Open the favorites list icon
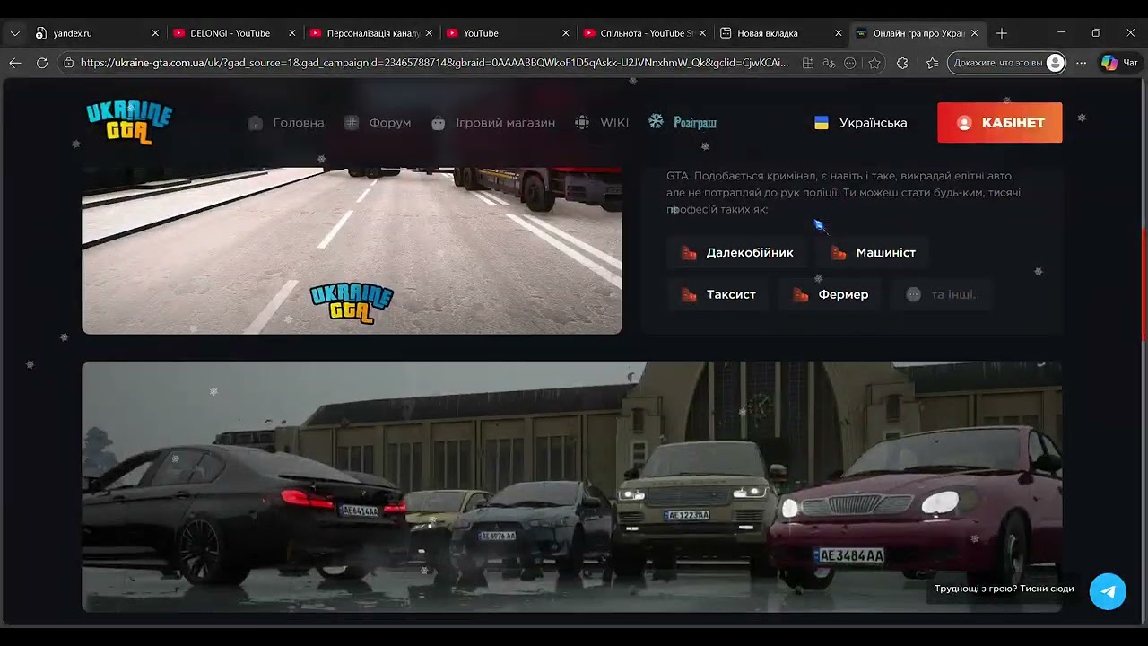Viewport: 1148px width, 646px height. [932, 63]
